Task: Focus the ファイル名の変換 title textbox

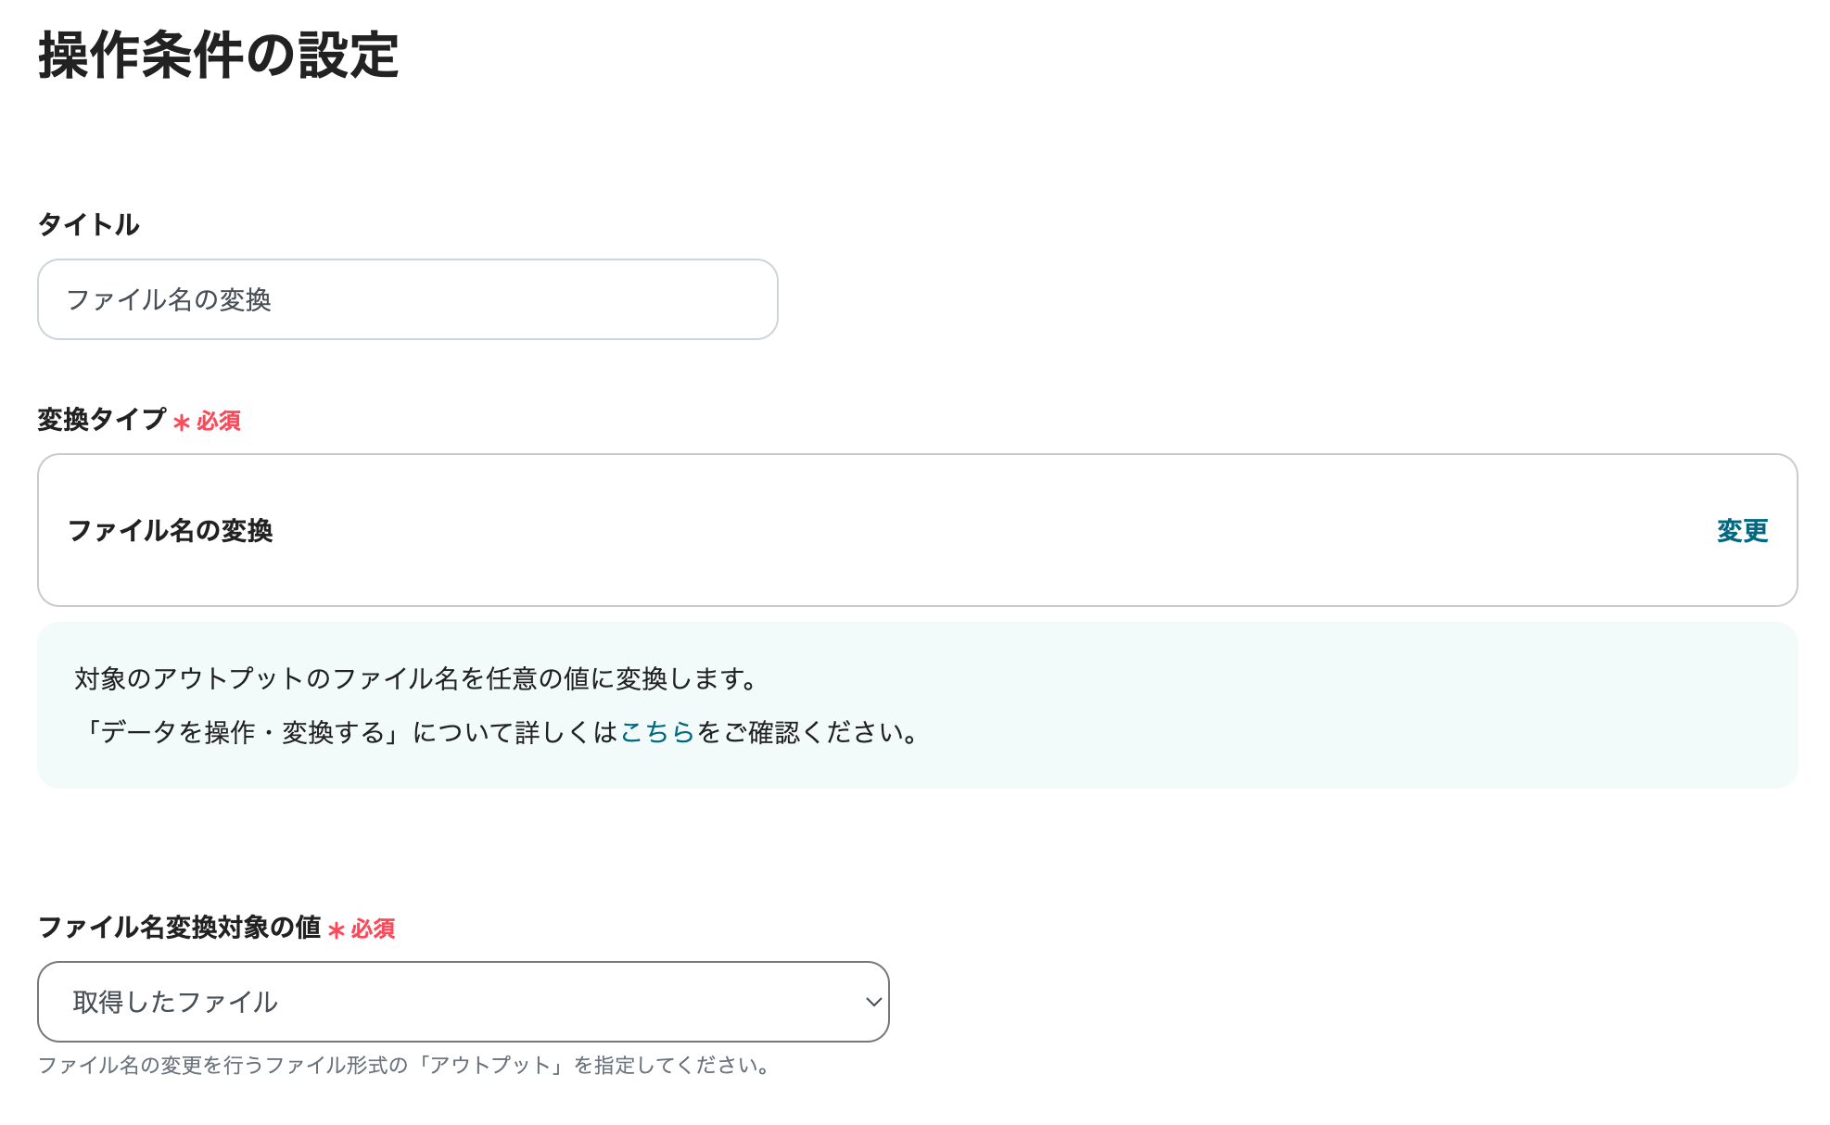Action: [406, 298]
